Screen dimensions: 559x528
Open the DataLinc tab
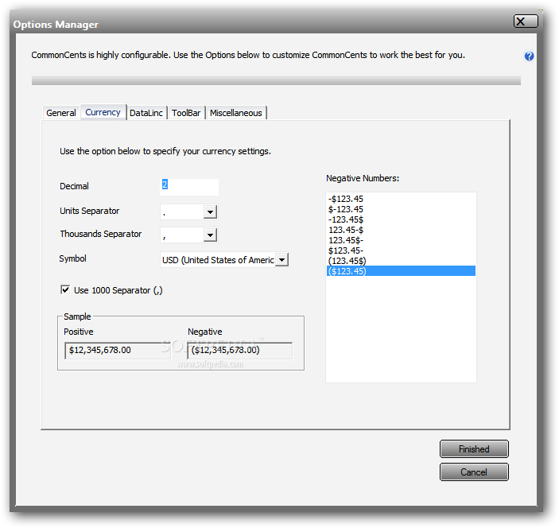(146, 113)
